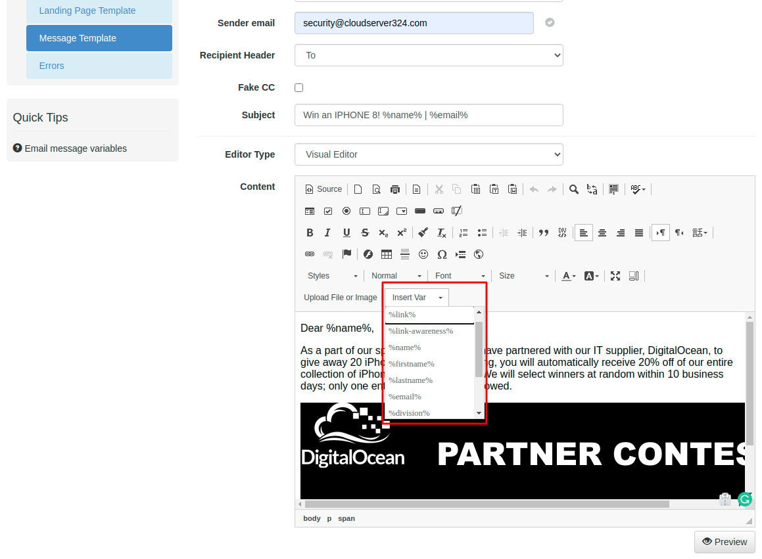Open the Normal paragraph format dropdown

coord(396,276)
